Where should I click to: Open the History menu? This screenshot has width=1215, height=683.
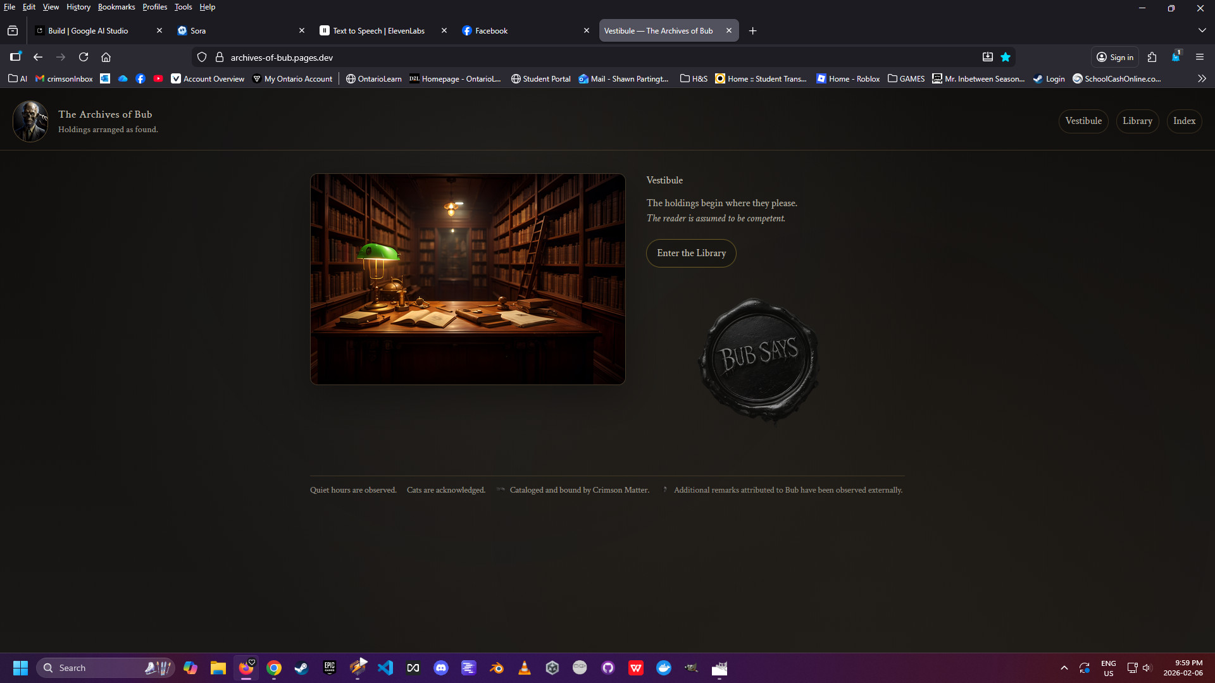78,7
